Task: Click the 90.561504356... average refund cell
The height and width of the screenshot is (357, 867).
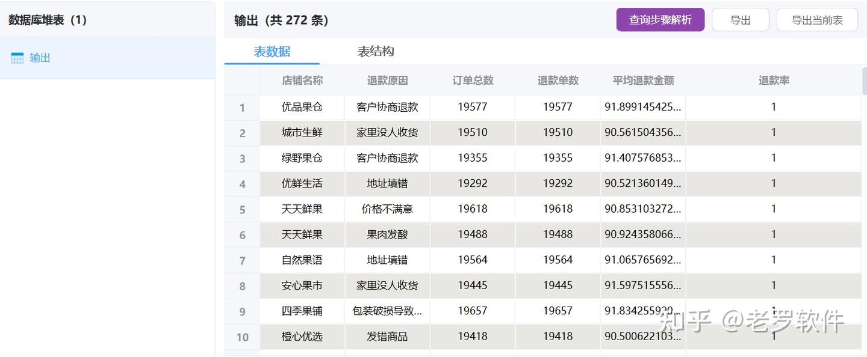Action: [x=643, y=132]
